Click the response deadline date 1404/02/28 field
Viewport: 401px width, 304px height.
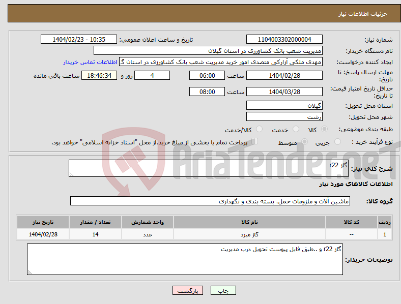coord(284,75)
